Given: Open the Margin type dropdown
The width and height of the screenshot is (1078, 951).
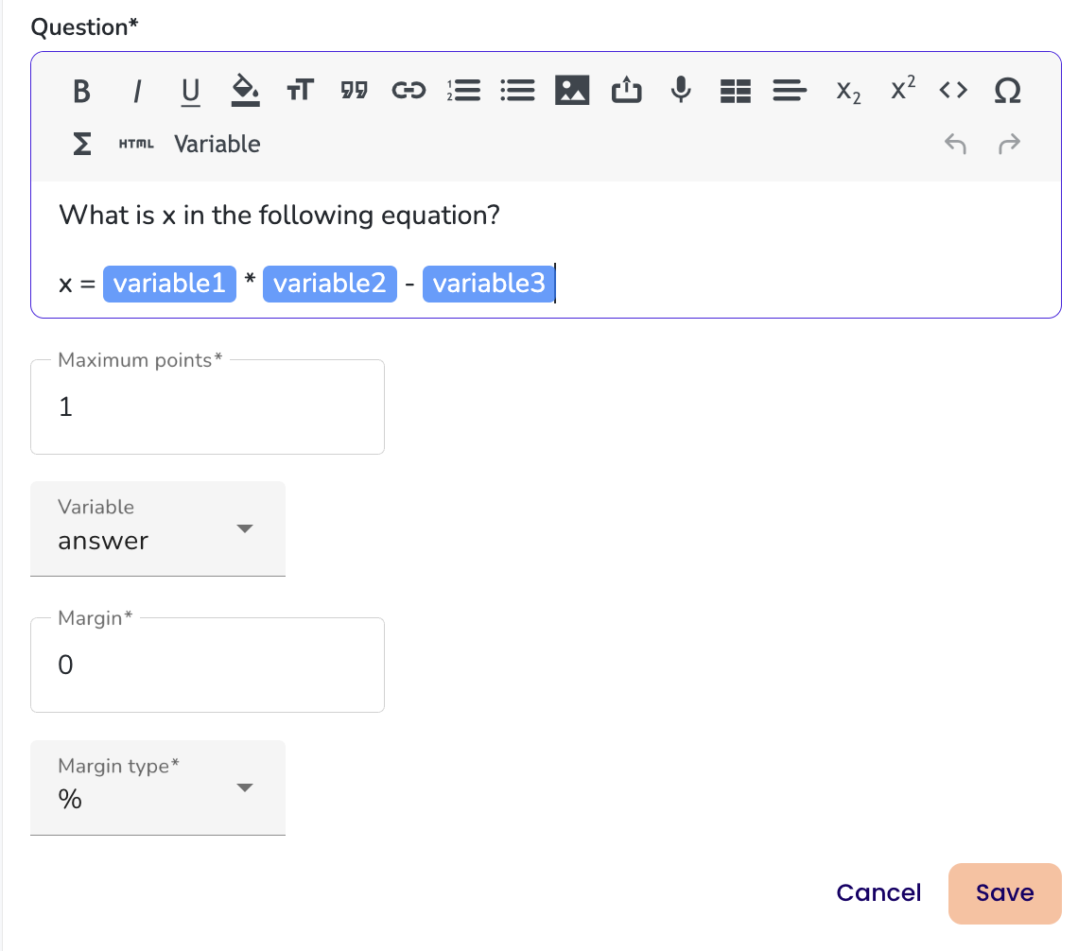Looking at the screenshot, I should (157, 787).
